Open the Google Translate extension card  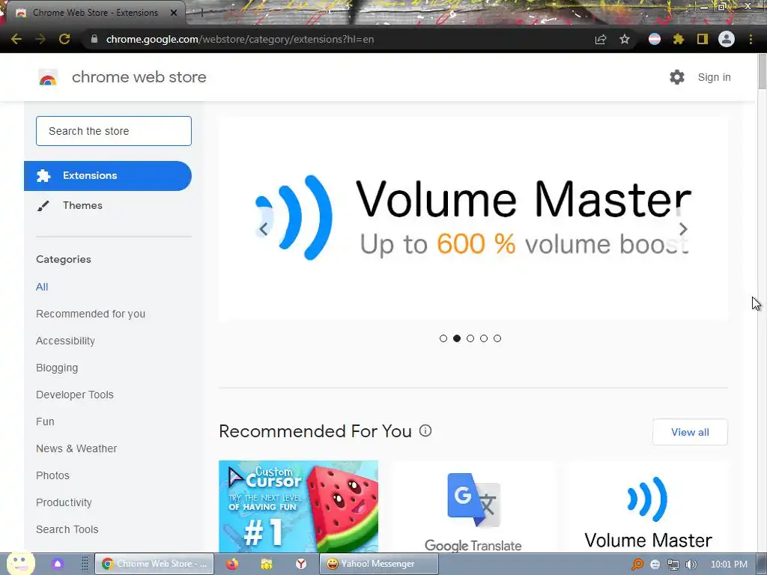point(473,507)
